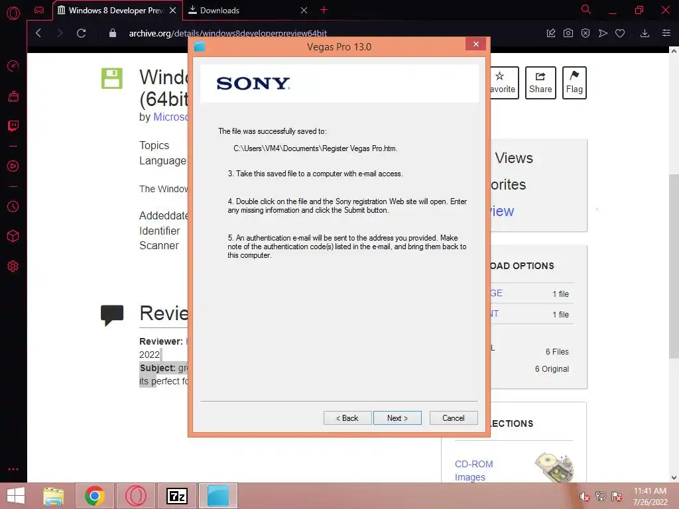Click the ad blocker shield icon

coord(586,33)
